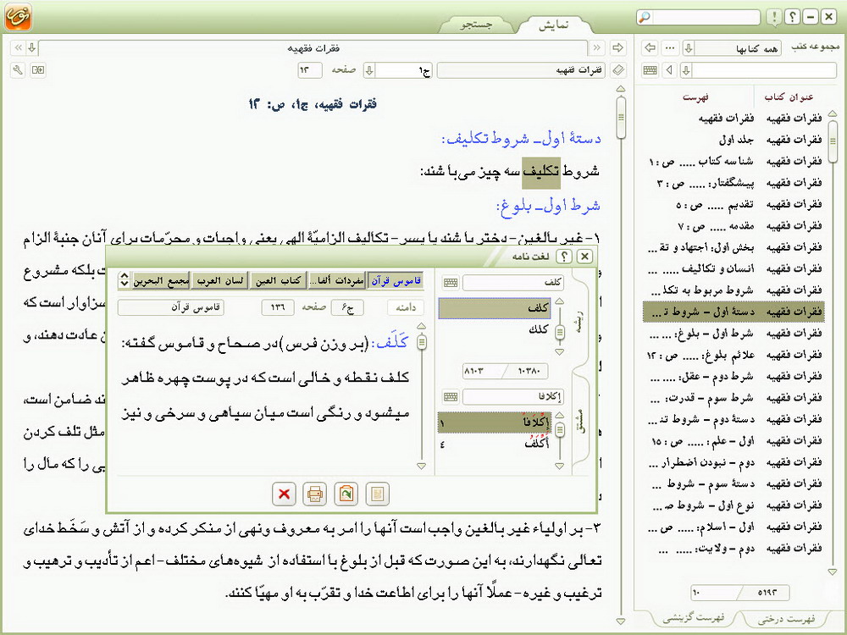Click the صفحه page number field showing ۱۳

309,70
